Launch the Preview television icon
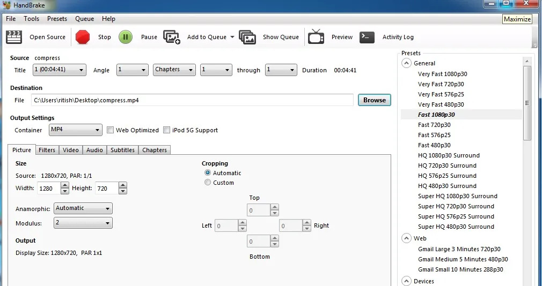542x286 pixels. point(316,36)
